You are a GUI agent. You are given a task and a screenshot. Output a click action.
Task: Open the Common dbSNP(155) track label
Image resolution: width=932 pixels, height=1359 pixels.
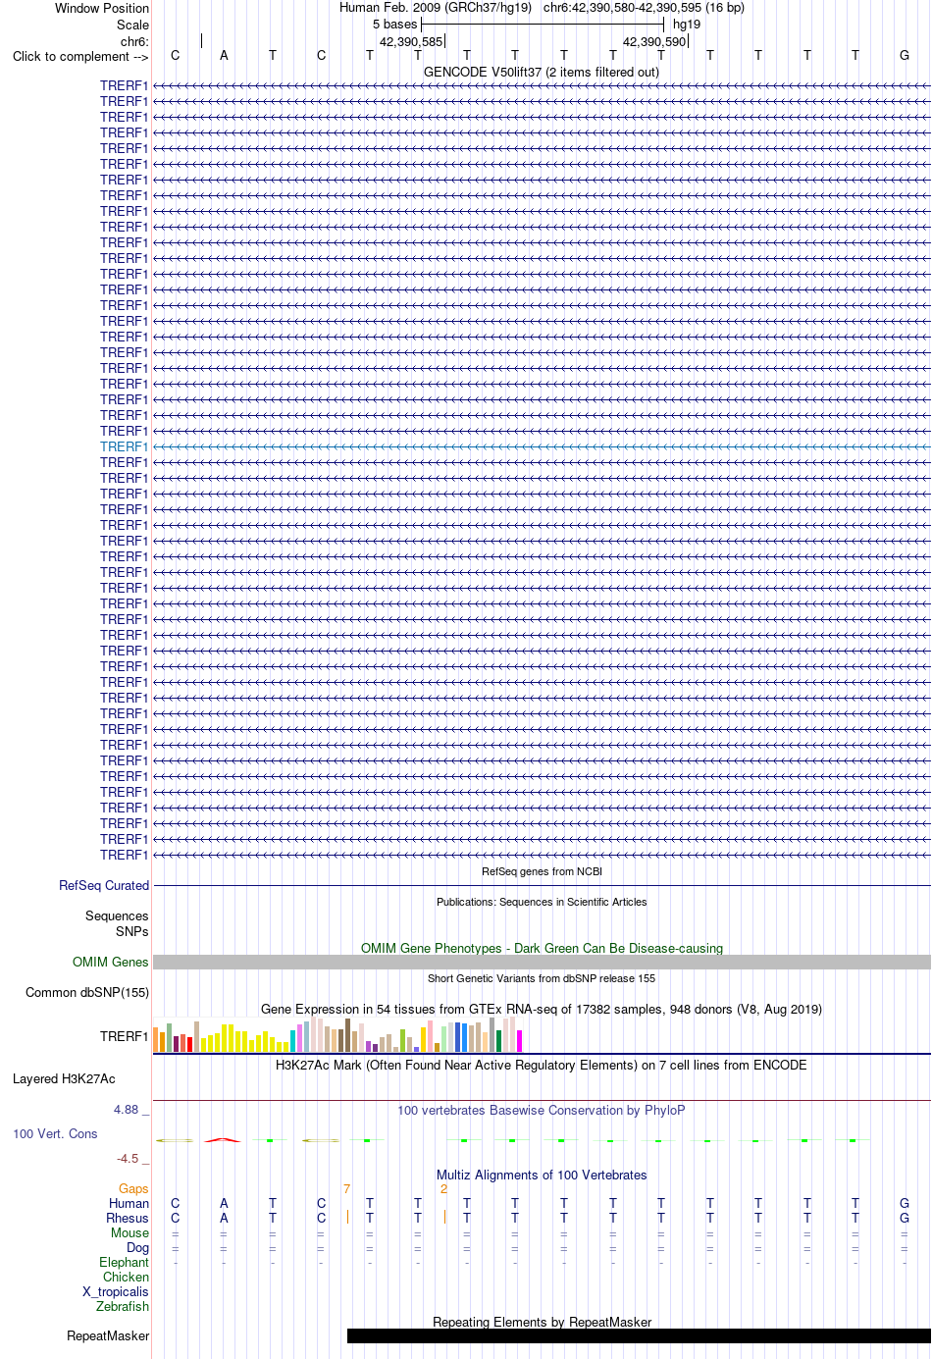tap(87, 992)
